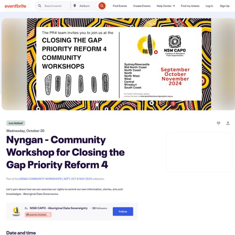Open the NSW CAPO - Aboriginal Data Sovereignty profile
The height and width of the screenshot is (235, 235).
[59, 208]
